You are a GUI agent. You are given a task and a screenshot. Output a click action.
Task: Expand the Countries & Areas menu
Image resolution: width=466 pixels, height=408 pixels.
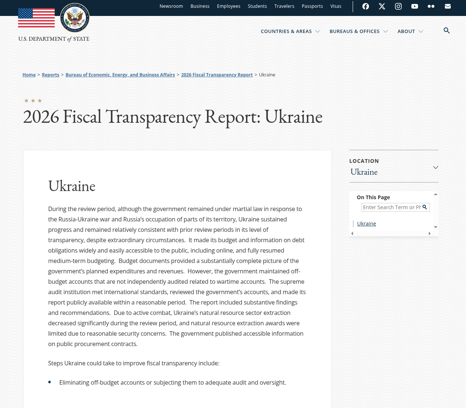click(x=290, y=32)
